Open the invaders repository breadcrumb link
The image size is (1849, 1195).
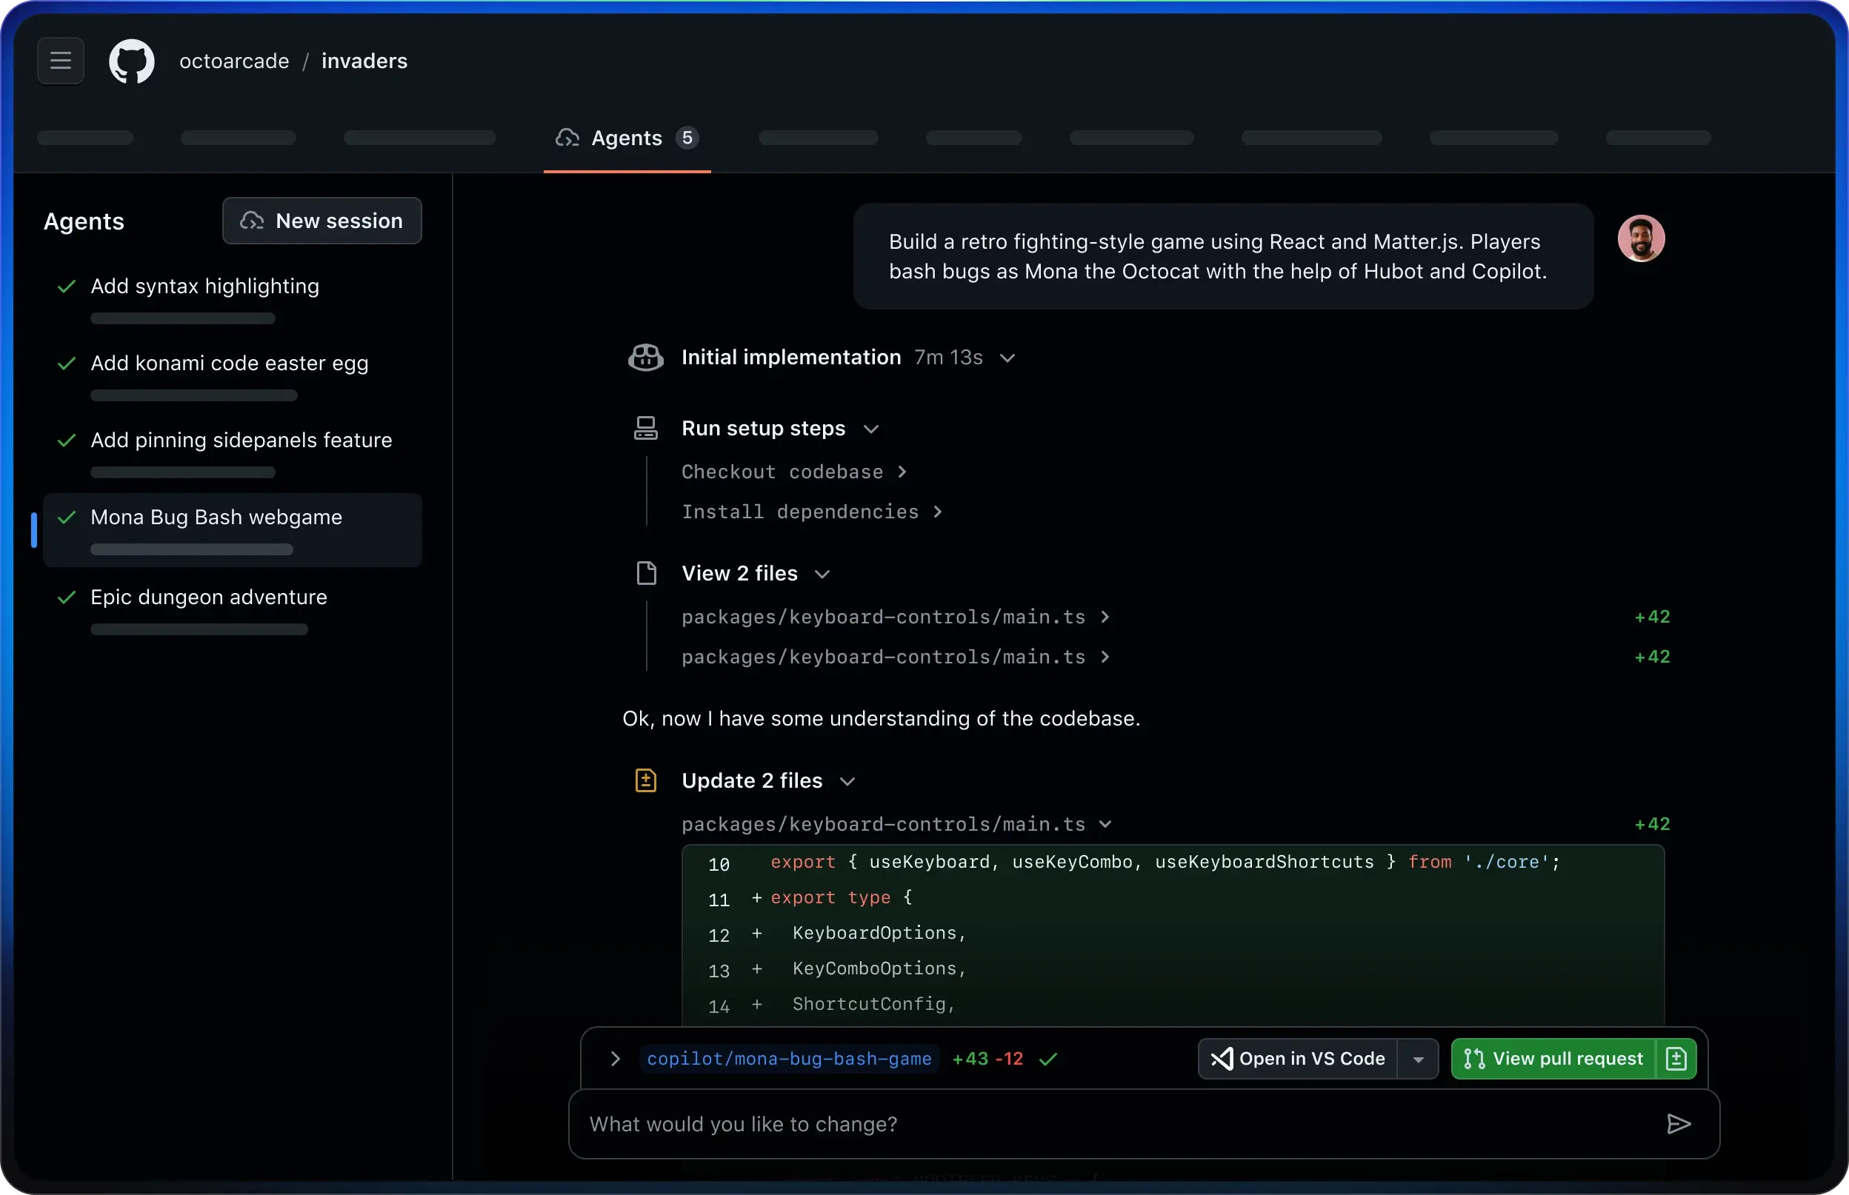(x=364, y=61)
